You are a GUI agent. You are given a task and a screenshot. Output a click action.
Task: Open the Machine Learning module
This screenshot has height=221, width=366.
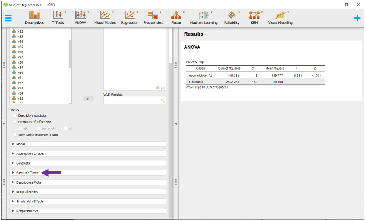[x=204, y=18]
